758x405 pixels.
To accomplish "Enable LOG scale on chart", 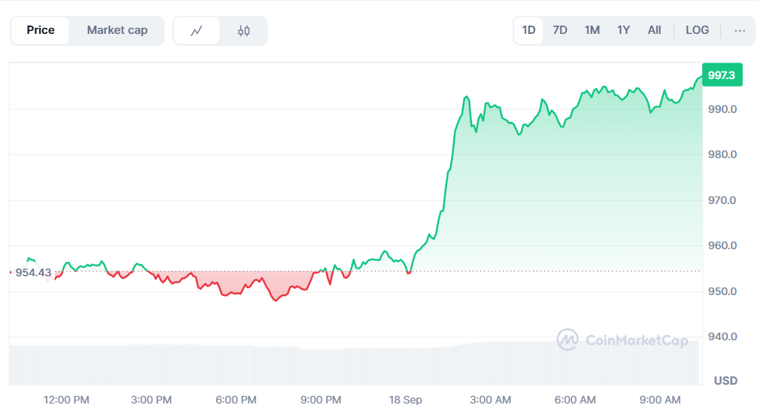I will 697,30.
